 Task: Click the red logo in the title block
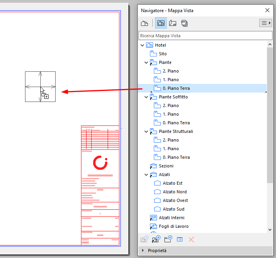(100, 163)
